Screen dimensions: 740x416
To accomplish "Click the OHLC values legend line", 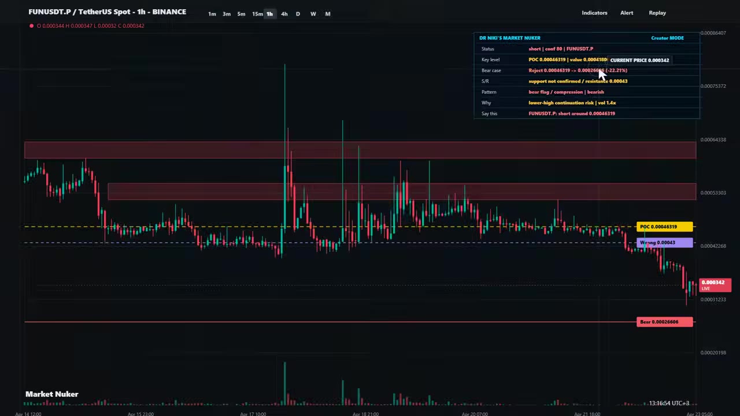I will click(90, 25).
